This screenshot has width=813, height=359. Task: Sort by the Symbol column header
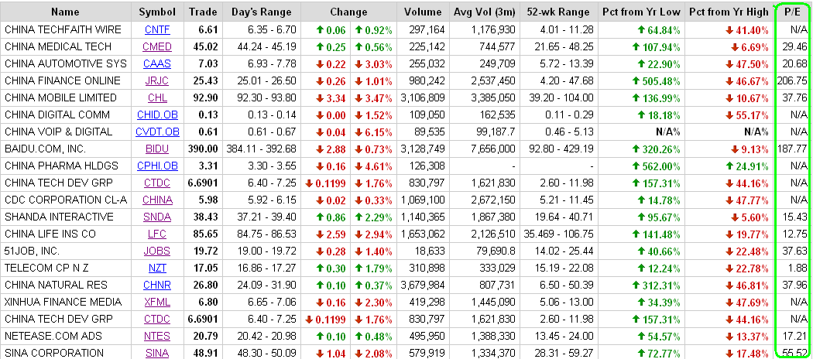[157, 12]
